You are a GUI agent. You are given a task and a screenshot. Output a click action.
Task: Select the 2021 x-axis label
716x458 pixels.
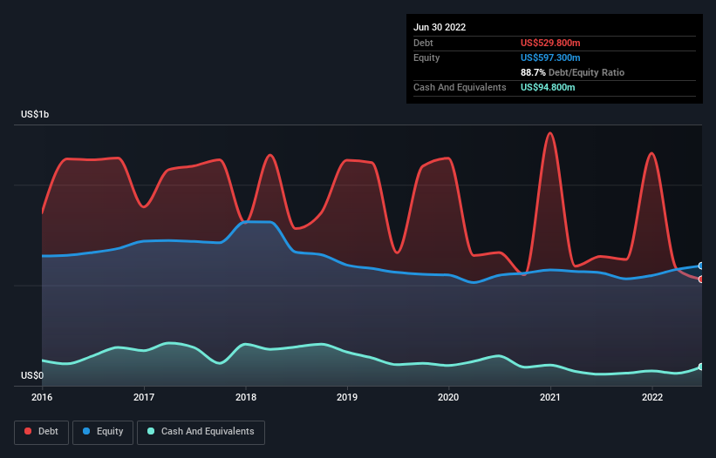click(x=550, y=397)
